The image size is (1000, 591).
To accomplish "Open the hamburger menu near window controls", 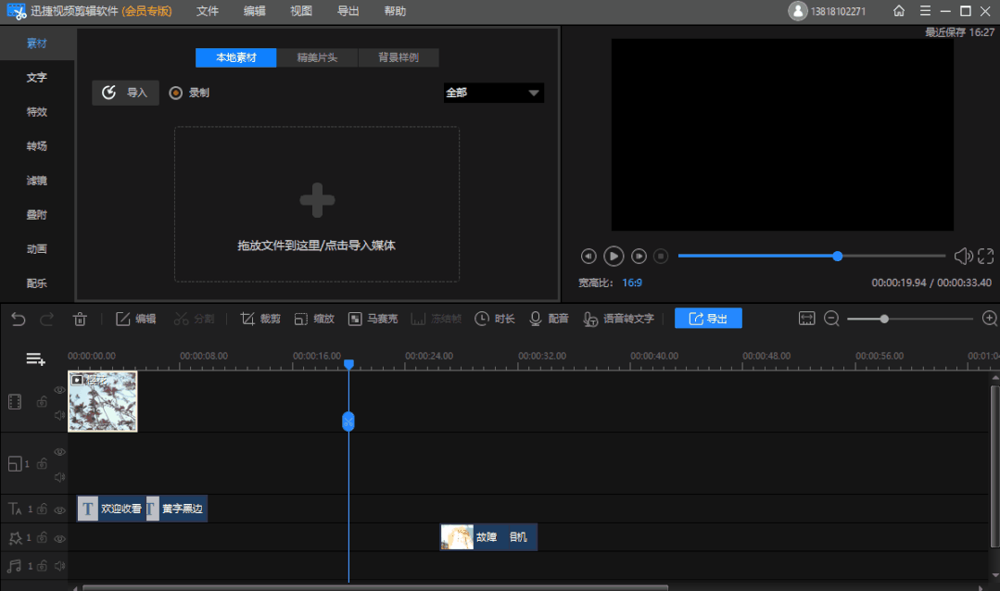I will coord(923,11).
